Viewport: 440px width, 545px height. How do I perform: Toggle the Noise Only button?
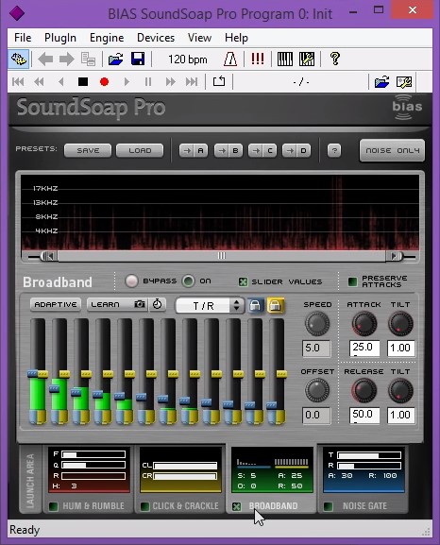coord(393,150)
